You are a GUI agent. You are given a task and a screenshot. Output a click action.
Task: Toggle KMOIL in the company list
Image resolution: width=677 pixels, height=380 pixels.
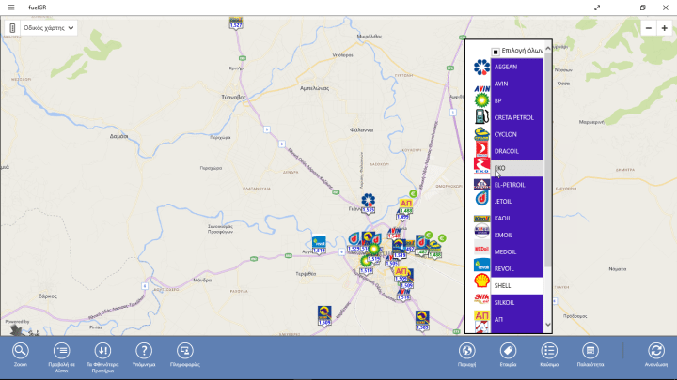coord(516,235)
